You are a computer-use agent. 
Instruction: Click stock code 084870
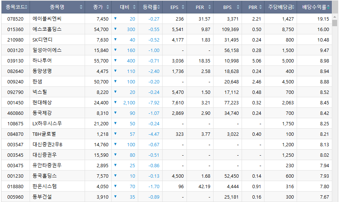(15, 134)
